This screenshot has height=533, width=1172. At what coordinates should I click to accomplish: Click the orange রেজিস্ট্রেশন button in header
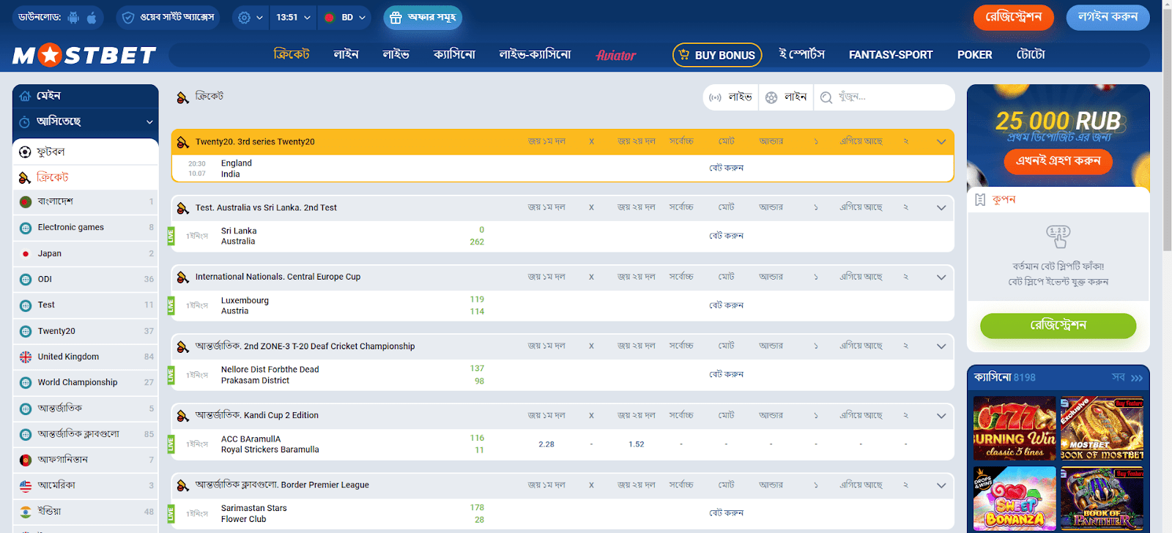coord(1014,18)
